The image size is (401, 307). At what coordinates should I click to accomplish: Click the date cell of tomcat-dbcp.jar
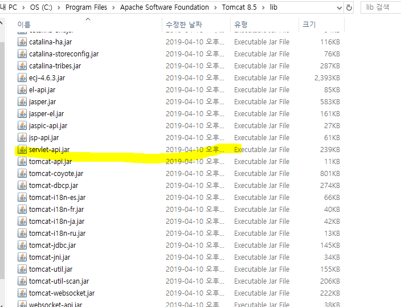point(195,186)
